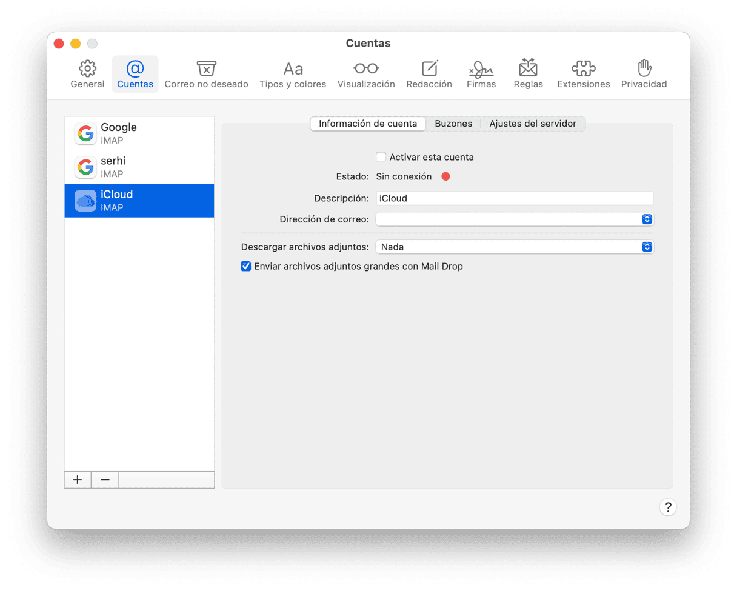Minimize the window with yellow button
The height and width of the screenshot is (591, 737).
(76, 44)
